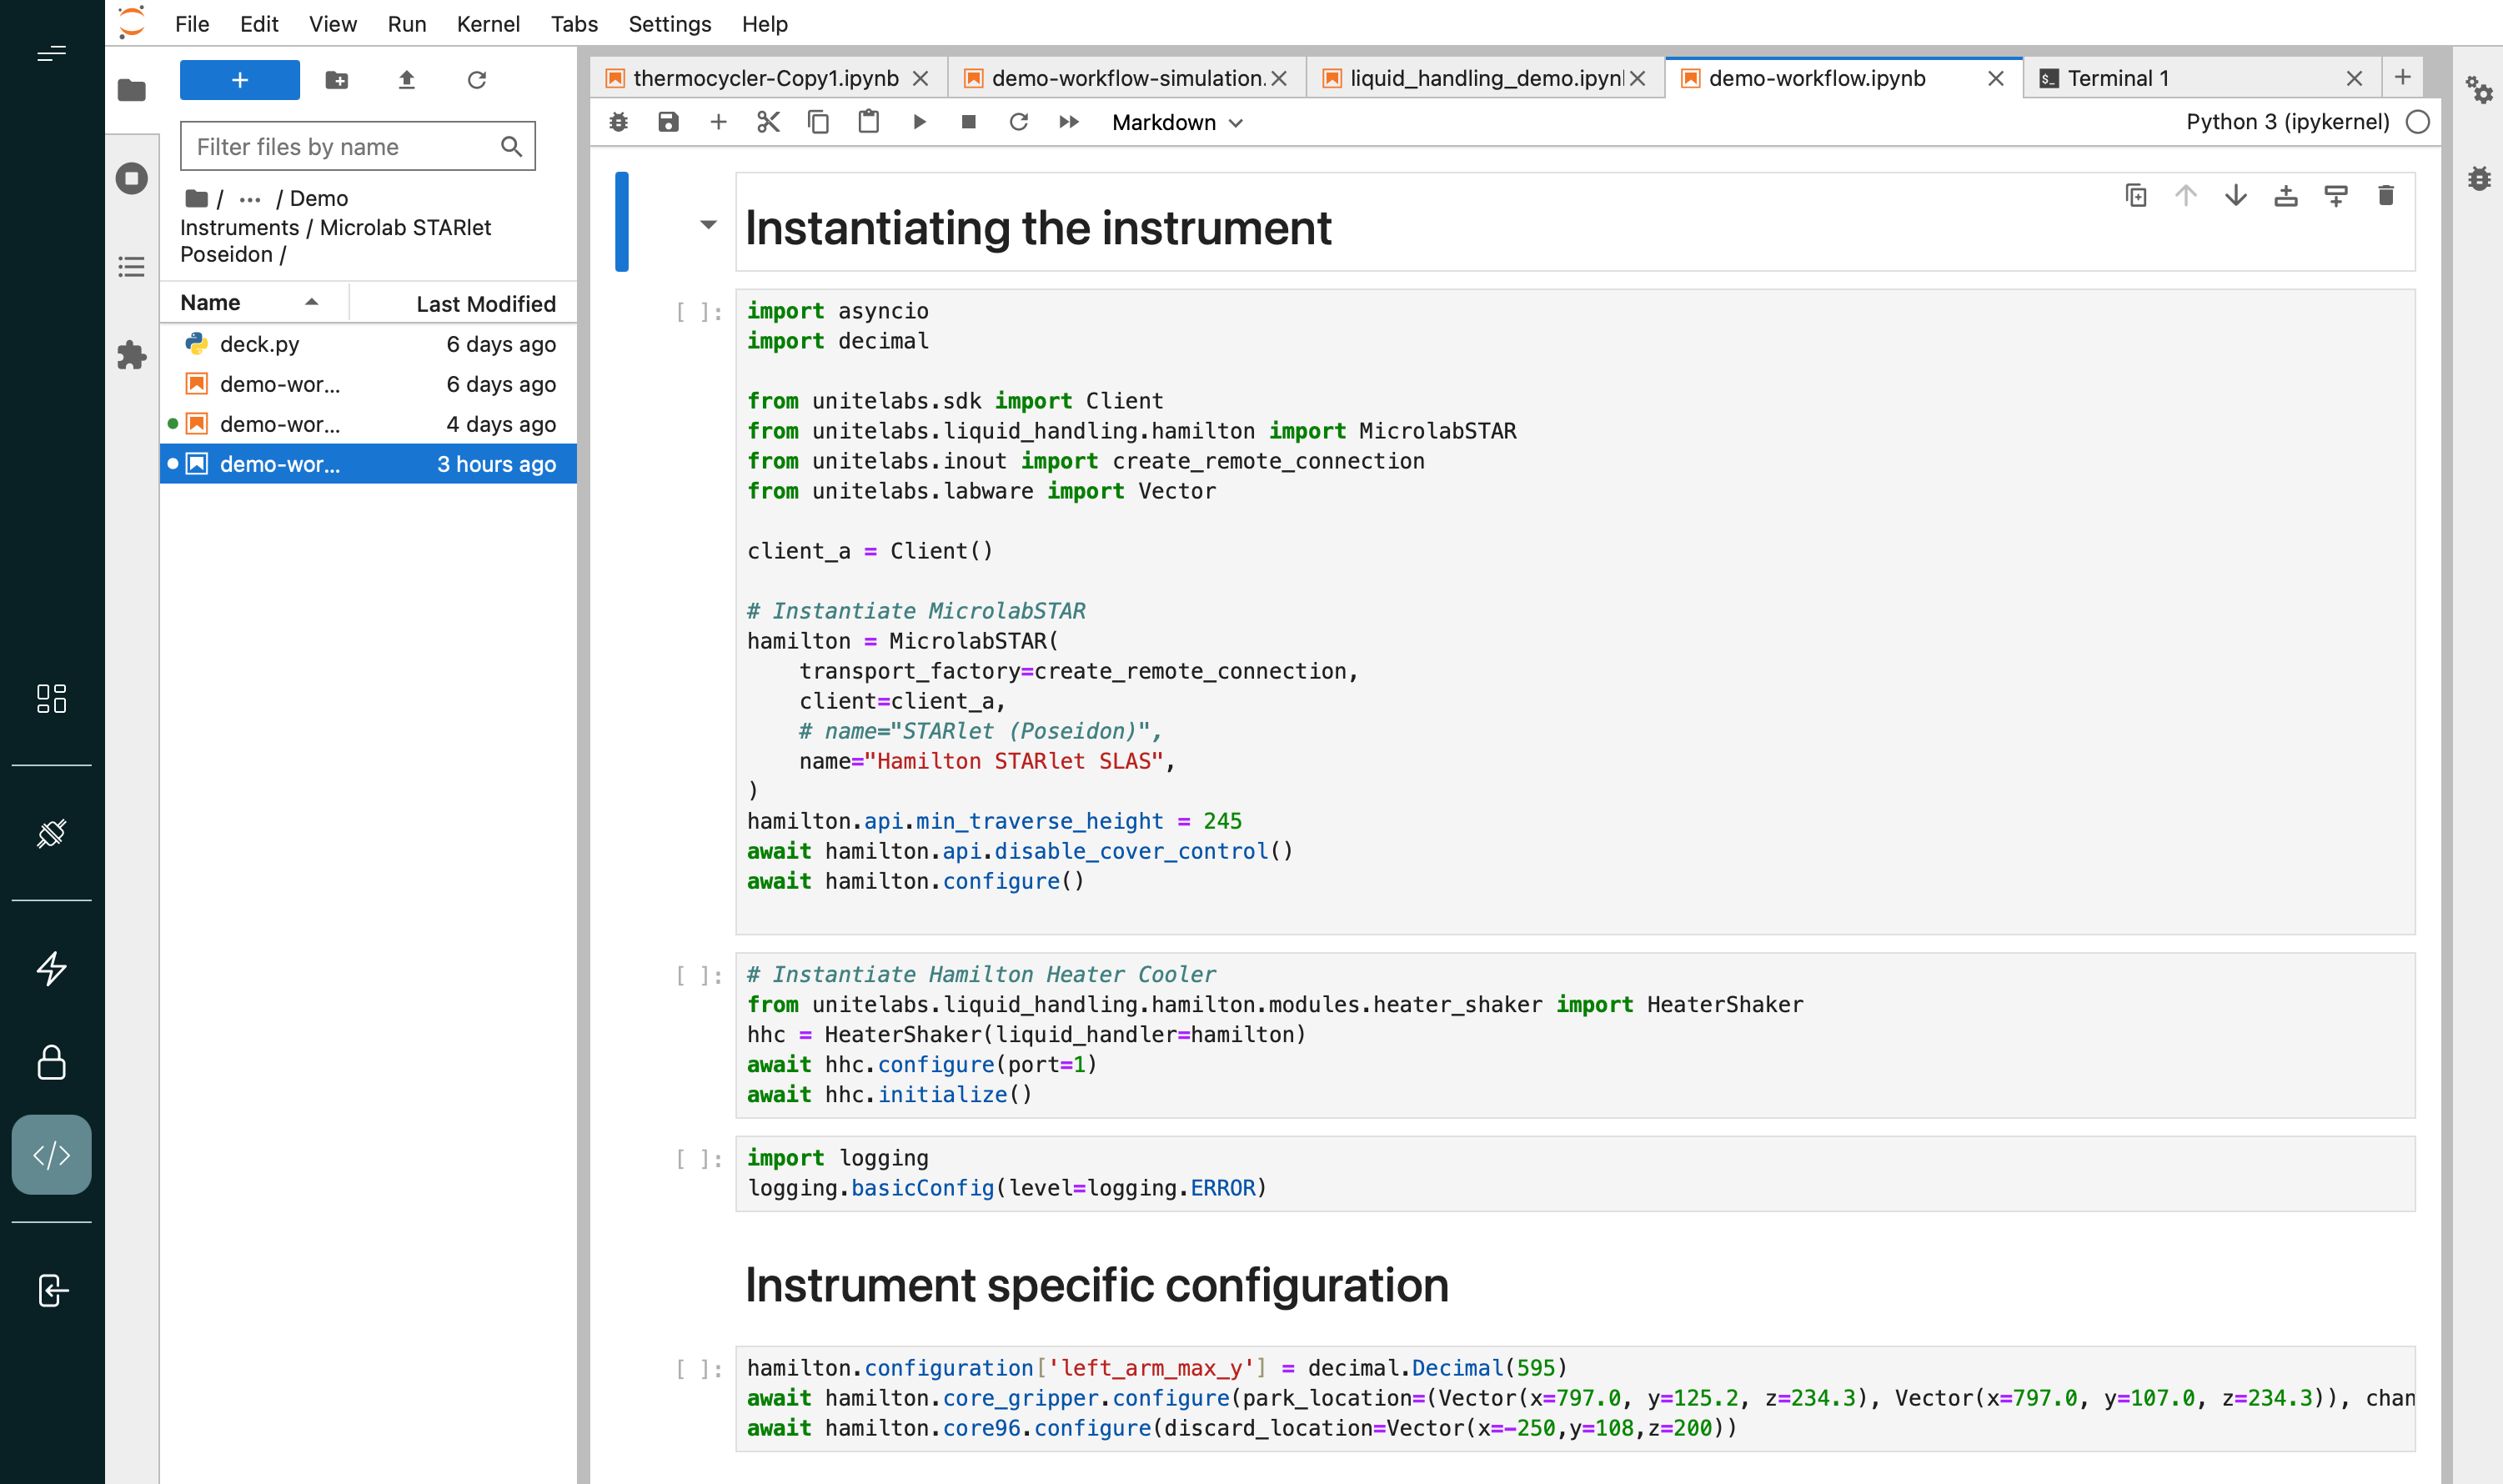The height and width of the screenshot is (1484, 2503).
Task: Open the file browser sidebar folder icon
Action: (x=132, y=90)
